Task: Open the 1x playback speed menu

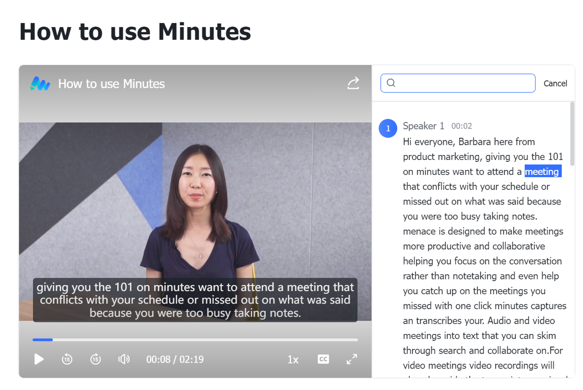Action: tap(293, 359)
